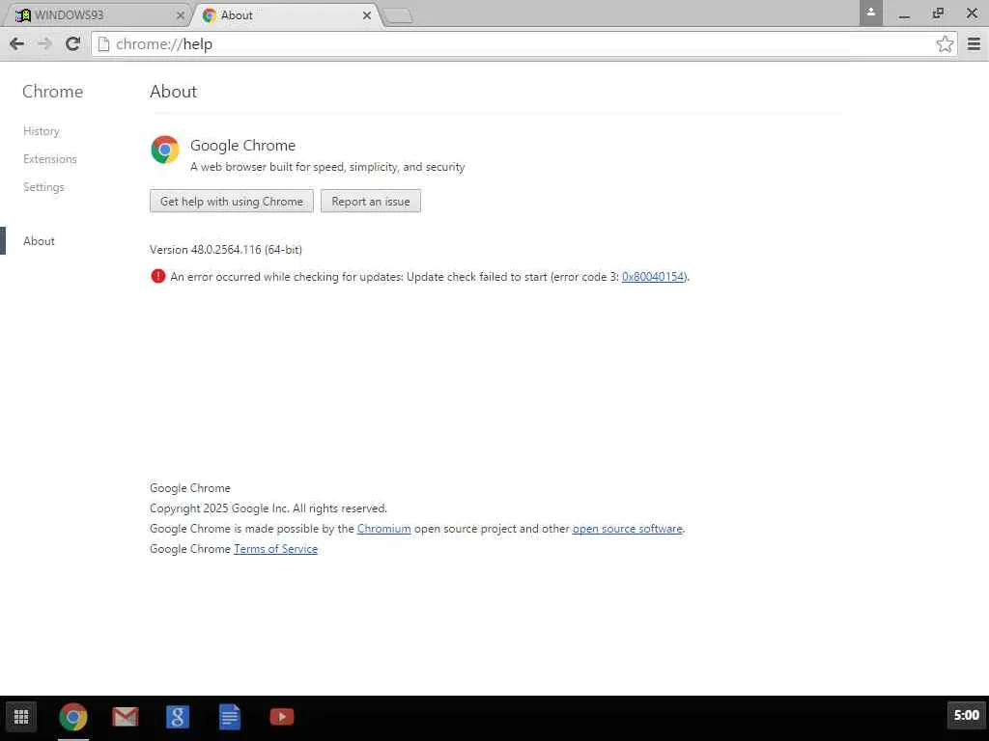The image size is (989, 741).
Task: Open the 0x80040154 error code link
Action: (x=653, y=277)
